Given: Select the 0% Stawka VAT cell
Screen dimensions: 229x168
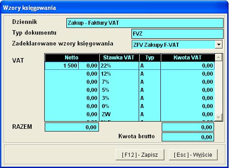Looking at the screenshot, I should point(119,106).
